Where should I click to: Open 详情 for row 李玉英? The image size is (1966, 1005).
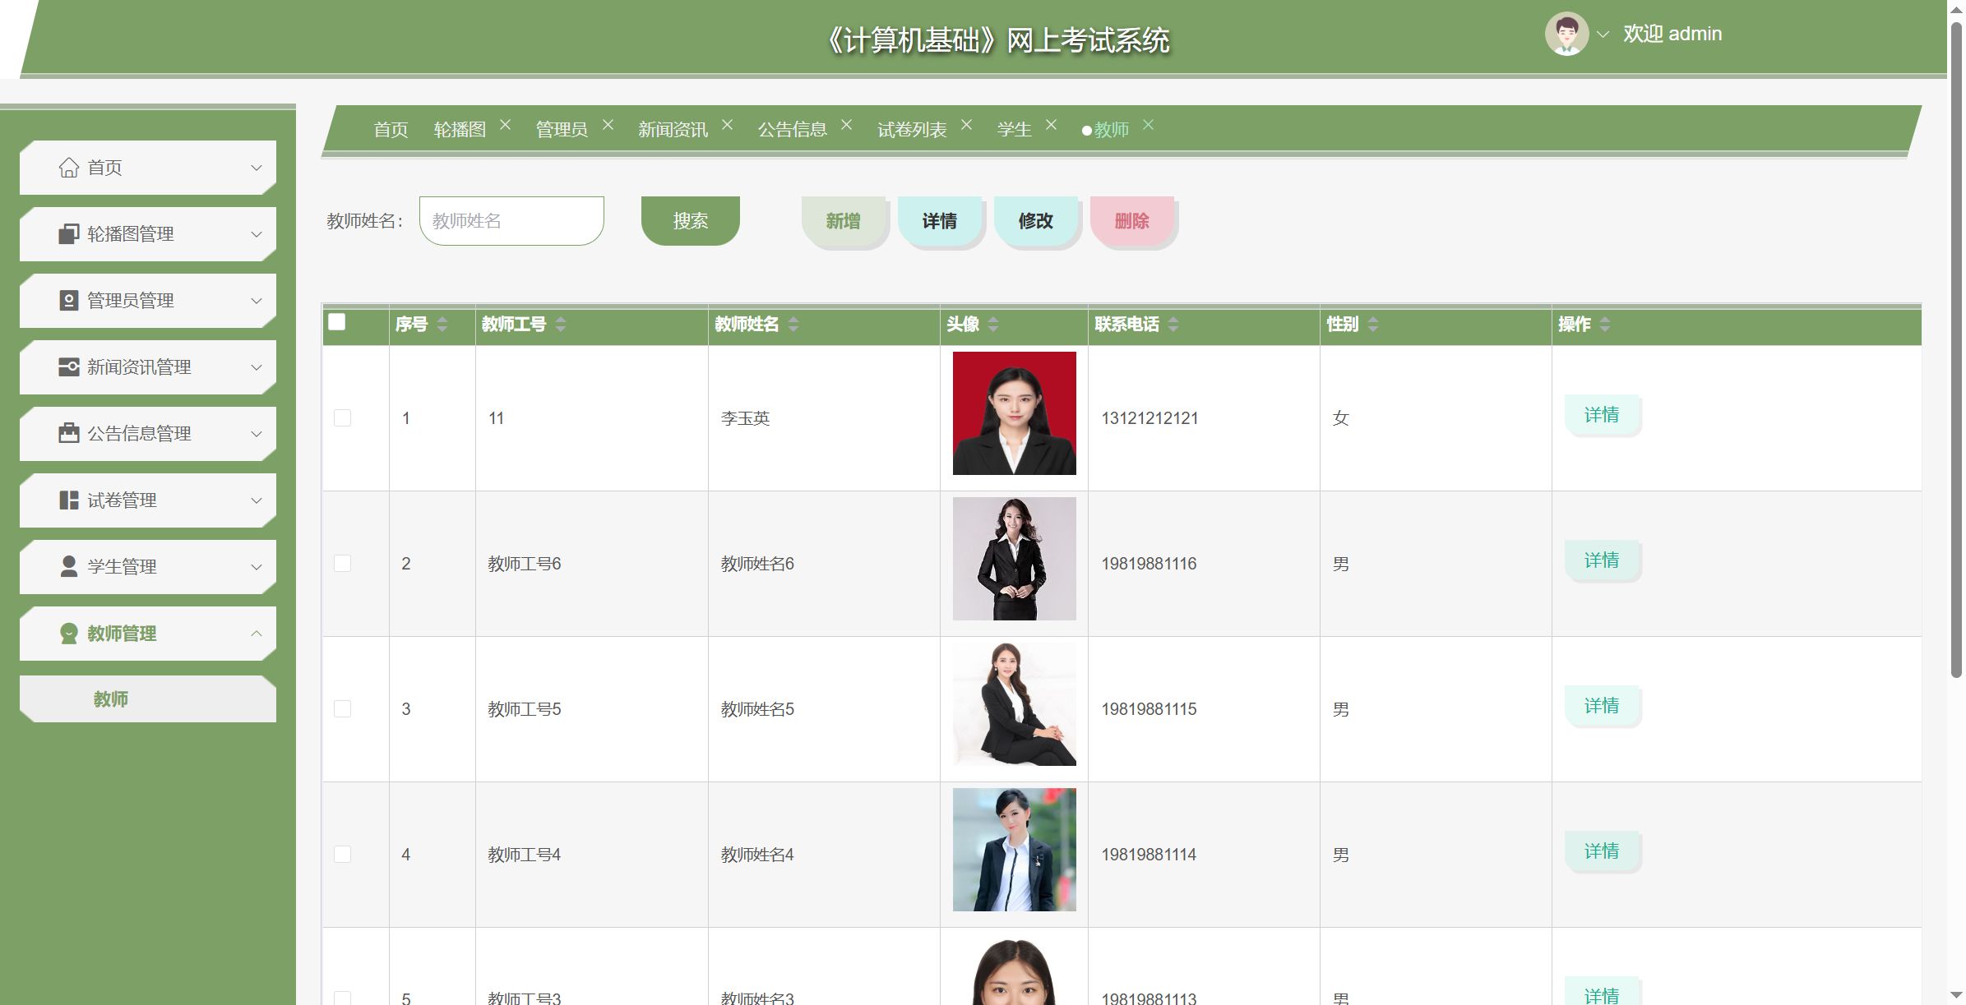pos(1602,415)
